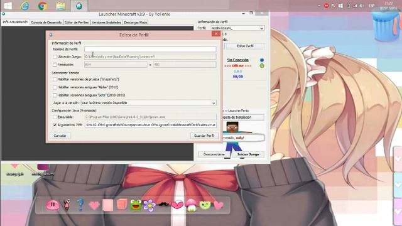The height and width of the screenshot is (226, 402).
Task: Show hidden tray icons arrow
Action: (319, 6)
